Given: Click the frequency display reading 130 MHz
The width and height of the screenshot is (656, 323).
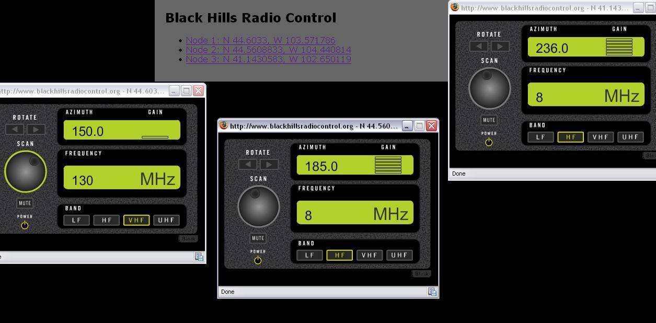Looking at the screenshot, I should (122, 178).
